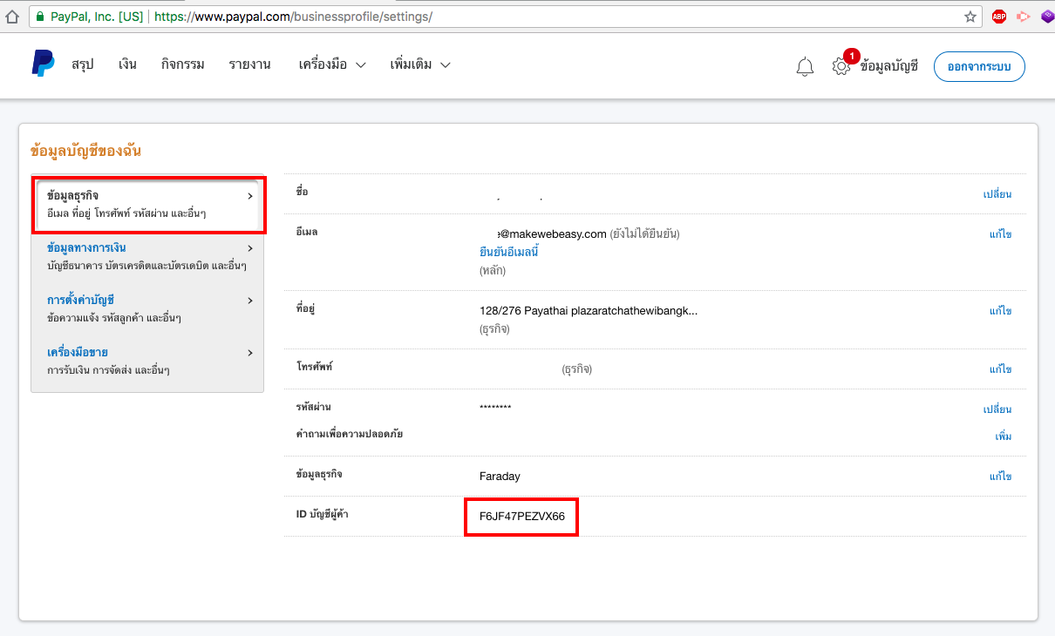Expand the เครื่องมือ dropdown menu

331,64
